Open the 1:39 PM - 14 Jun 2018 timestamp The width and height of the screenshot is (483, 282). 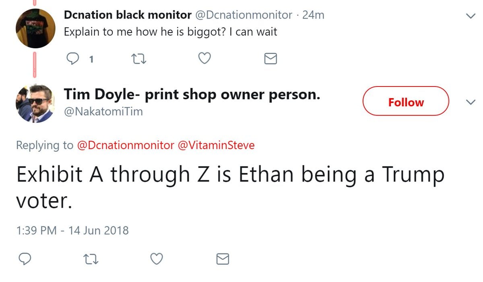72,231
